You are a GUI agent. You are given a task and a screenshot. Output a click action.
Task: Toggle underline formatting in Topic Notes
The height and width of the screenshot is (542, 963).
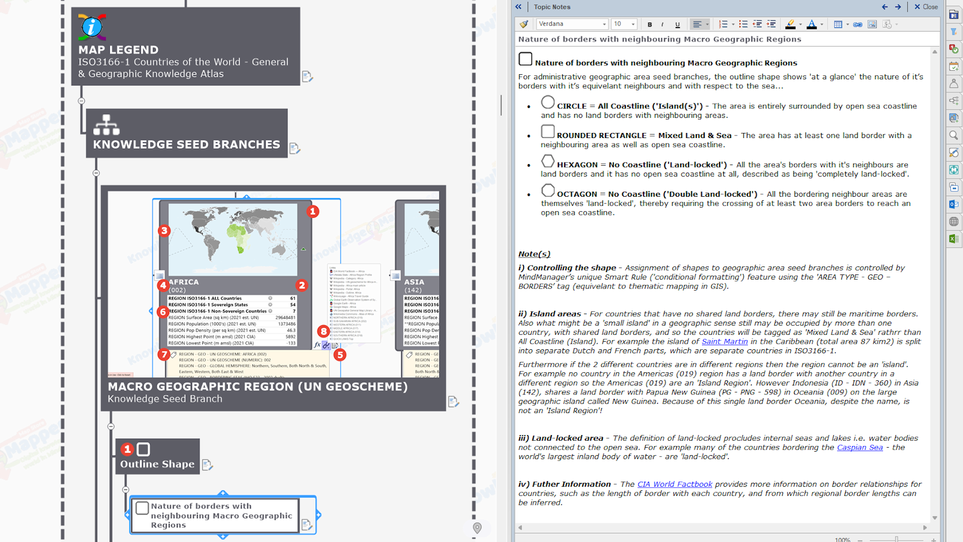tap(678, 25)
